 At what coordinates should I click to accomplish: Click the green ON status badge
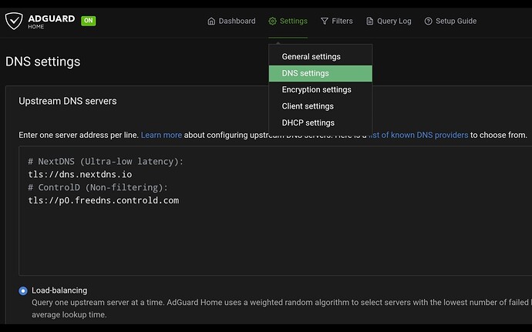[89, 21]
